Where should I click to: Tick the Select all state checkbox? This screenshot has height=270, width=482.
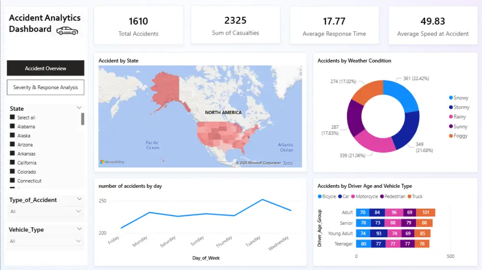(x=13, y=117)
